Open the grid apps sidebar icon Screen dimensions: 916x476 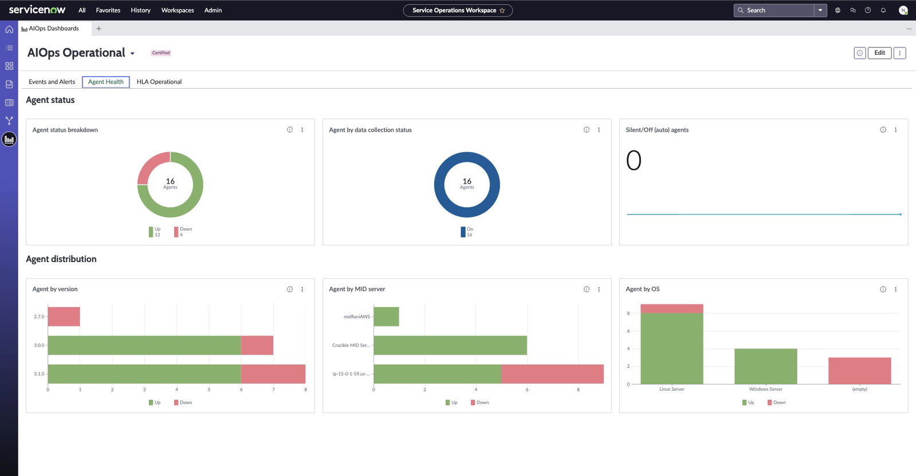[9, 66]
